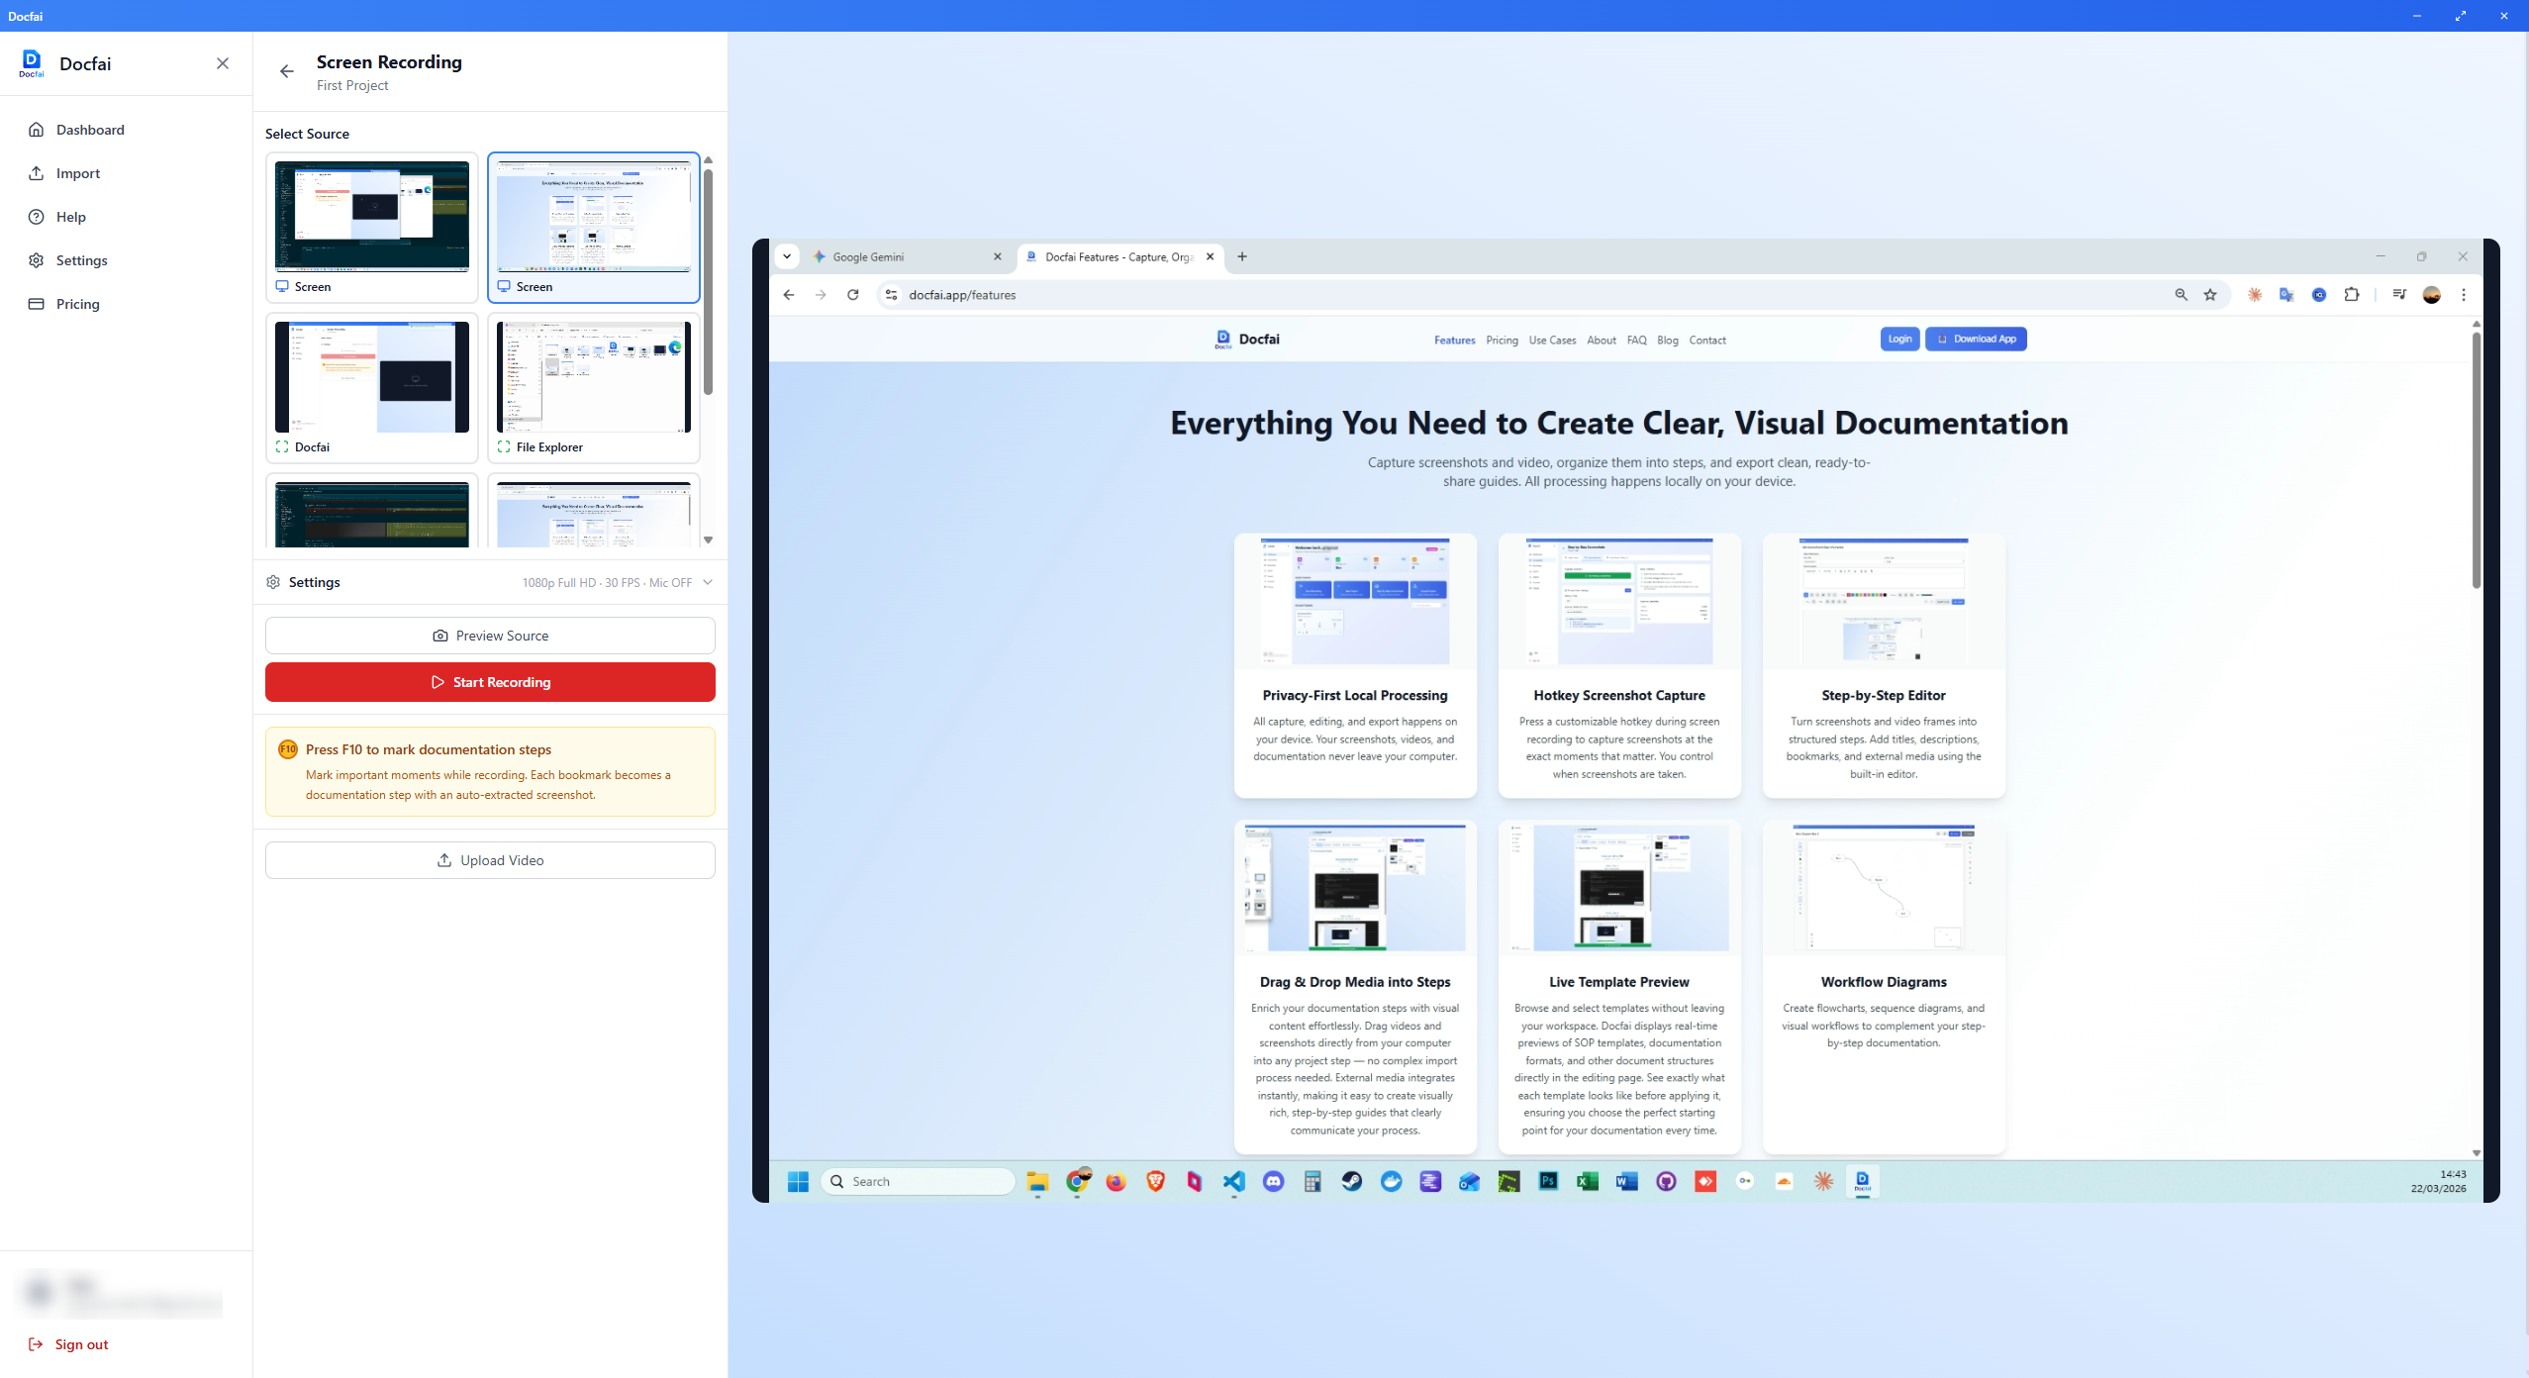This screenshot has height=1378, width=2529.
Task: Open the media controls icon in browser toolbar
Action: (2399, 295)
